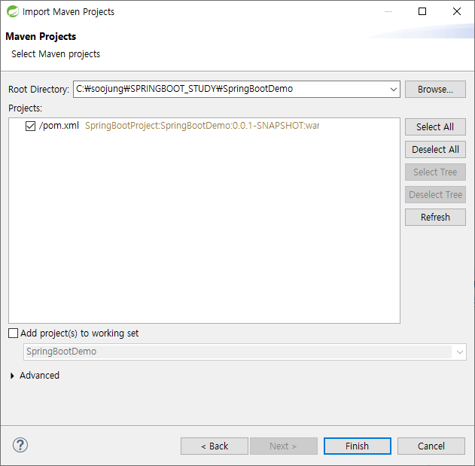Enable Add project(s) to working set
This screenshot has height=466, width=475.
click(13, 334)
